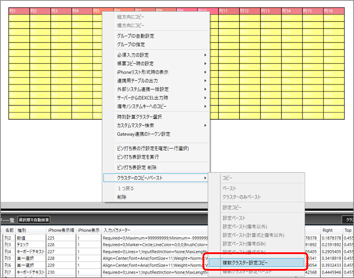Open the 外部システム連携一括設定 submenu
Screen dimensions: 354x278
coord(143,89)
